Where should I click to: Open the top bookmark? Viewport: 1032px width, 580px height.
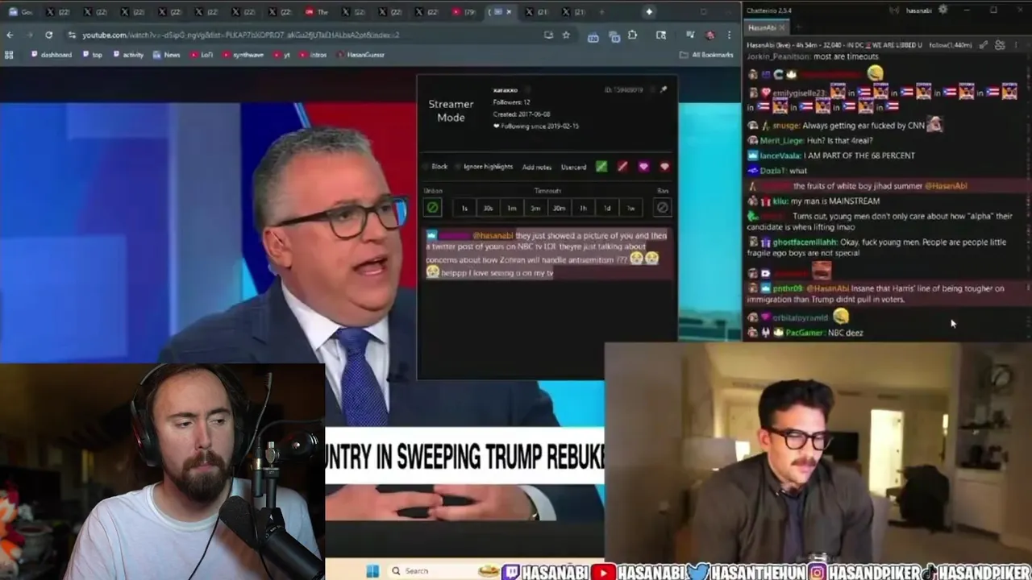92,55
